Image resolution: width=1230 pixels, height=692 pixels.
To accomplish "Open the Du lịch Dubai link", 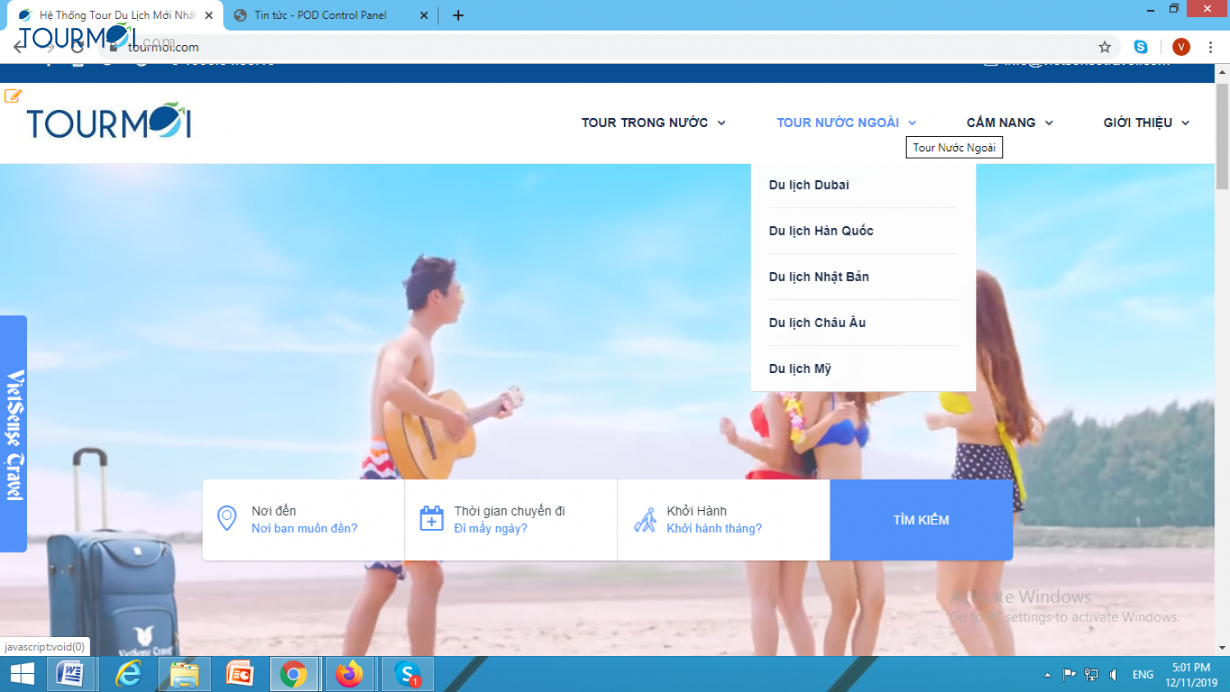I will pos(809,184).
